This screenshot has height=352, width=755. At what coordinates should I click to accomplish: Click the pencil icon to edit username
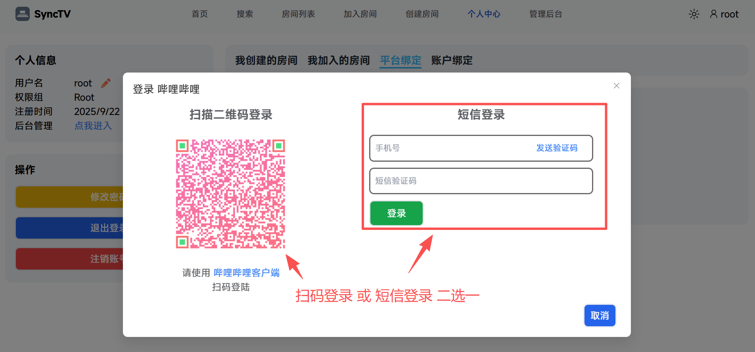[x=105, y=83]
